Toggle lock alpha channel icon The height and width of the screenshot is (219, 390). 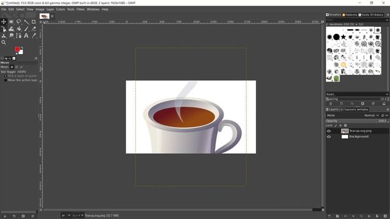(346, 125)
